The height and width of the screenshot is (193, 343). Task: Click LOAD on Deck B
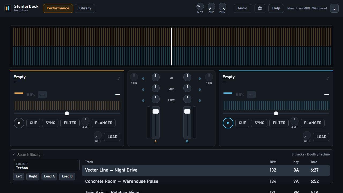tap(321, 137)
